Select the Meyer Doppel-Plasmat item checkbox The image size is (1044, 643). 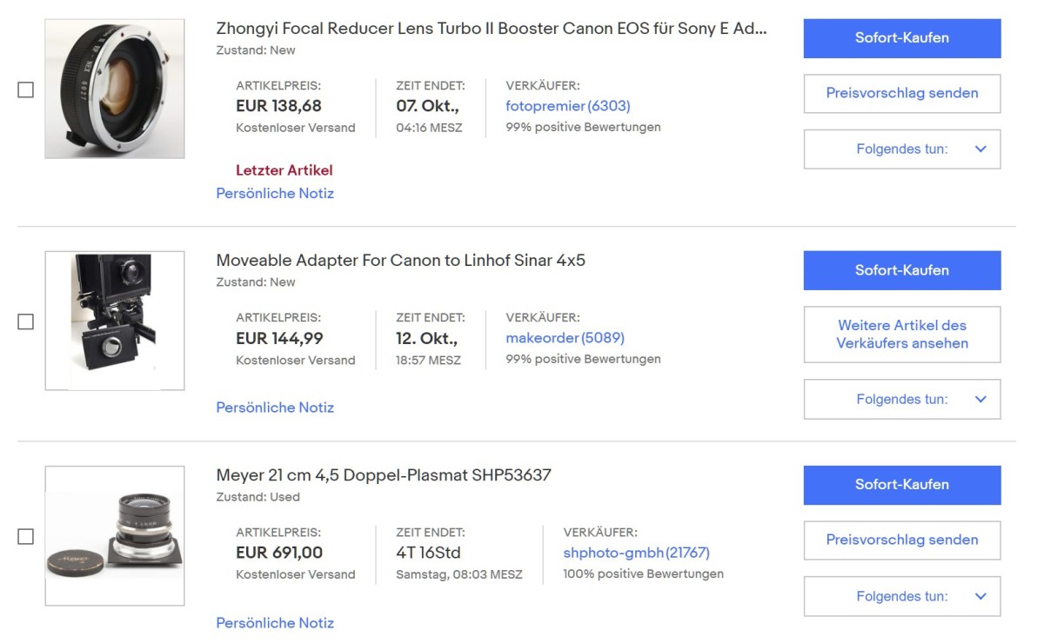[26, 536]
